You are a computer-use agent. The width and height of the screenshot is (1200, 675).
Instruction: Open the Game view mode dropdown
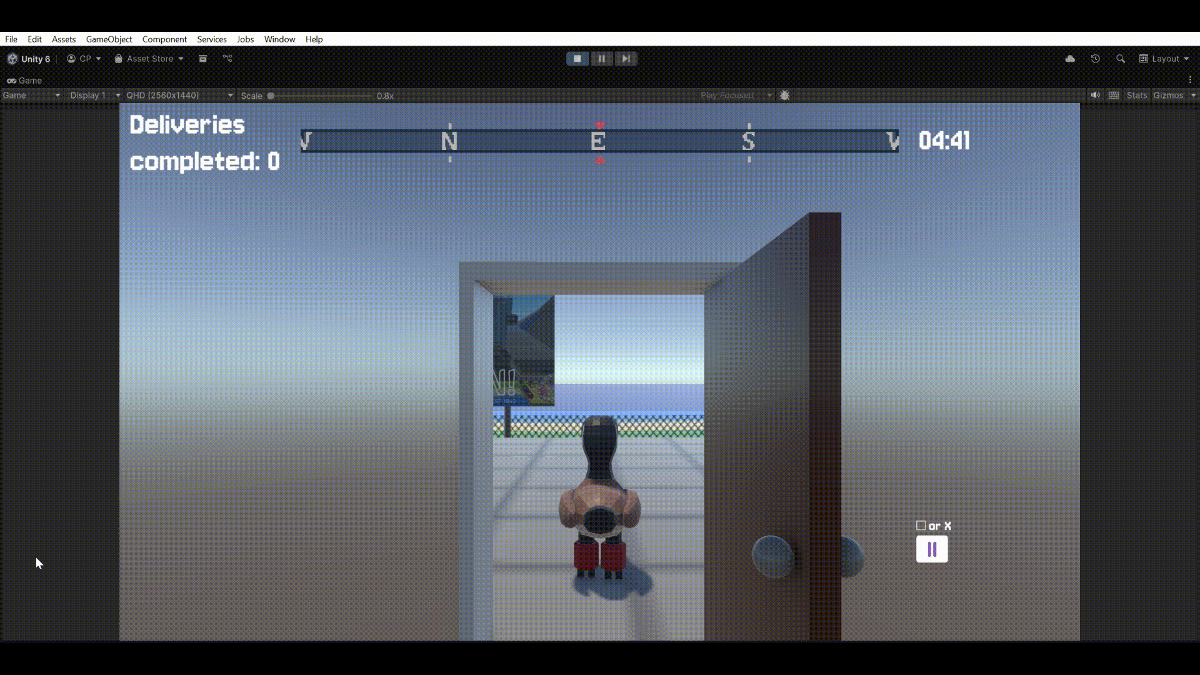(x=31, y=96)
